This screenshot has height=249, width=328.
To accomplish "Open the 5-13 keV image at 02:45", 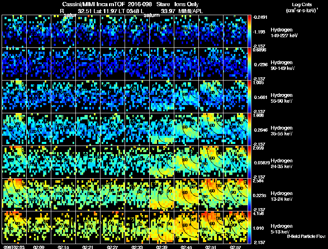I will [187, 227].
